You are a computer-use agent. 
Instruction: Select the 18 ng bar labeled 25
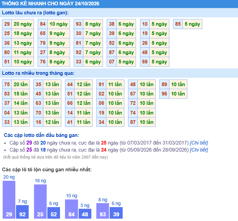click(x=40, y=201)
